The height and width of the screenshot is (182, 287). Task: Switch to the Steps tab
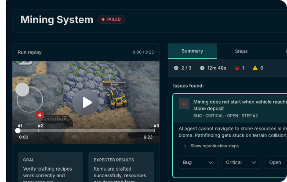pos(241,51)
